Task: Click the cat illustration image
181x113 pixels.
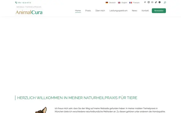Action: (41, 110)
